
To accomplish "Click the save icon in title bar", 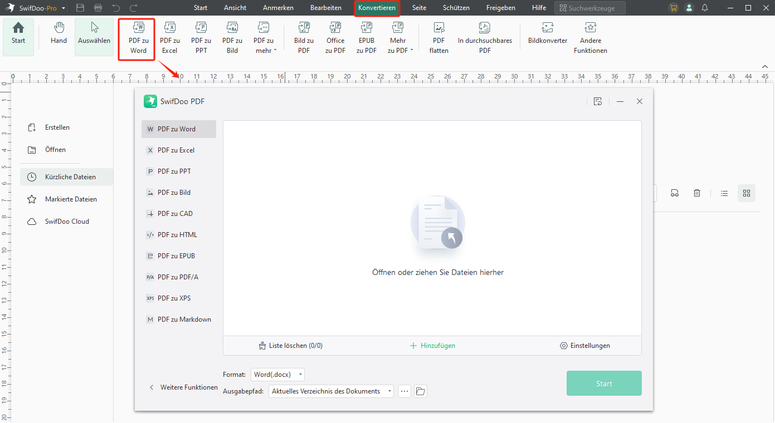I will 80,8.
